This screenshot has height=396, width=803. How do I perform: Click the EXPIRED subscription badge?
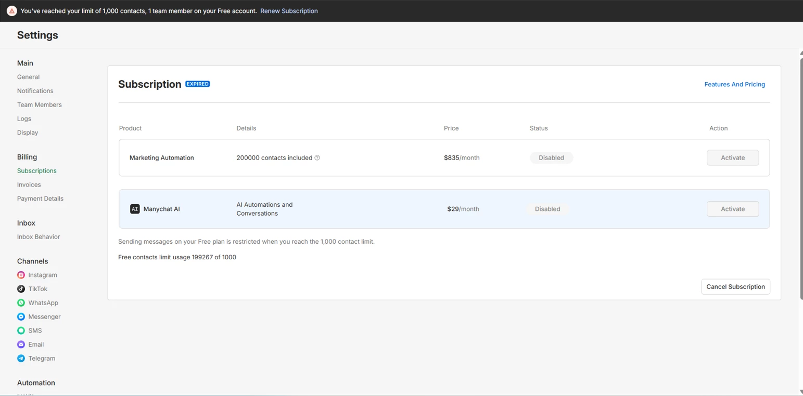point(198,84)
